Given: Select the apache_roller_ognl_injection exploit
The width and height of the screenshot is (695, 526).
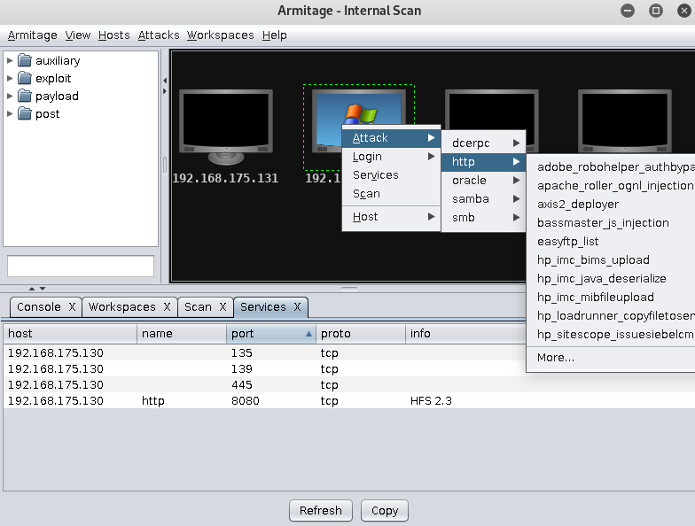Looking at the screenshot, I should (x=611, y=186).
